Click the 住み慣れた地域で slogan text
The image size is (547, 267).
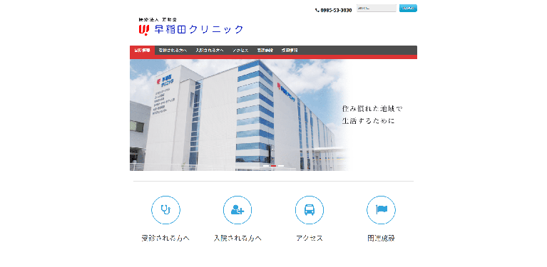coord(372,109)
